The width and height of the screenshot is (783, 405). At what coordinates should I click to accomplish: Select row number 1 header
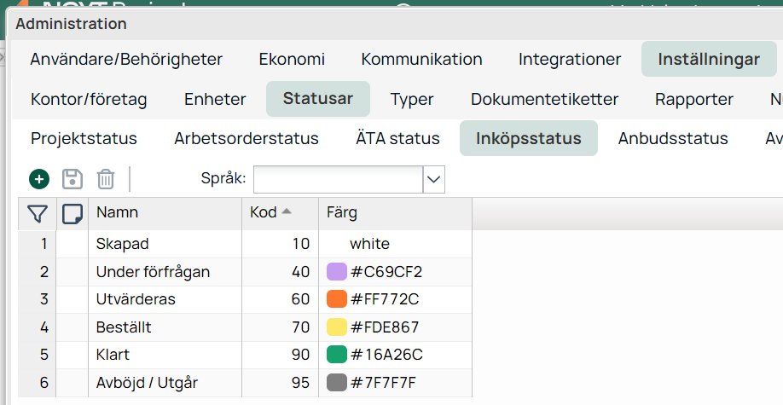pos(37,244)
